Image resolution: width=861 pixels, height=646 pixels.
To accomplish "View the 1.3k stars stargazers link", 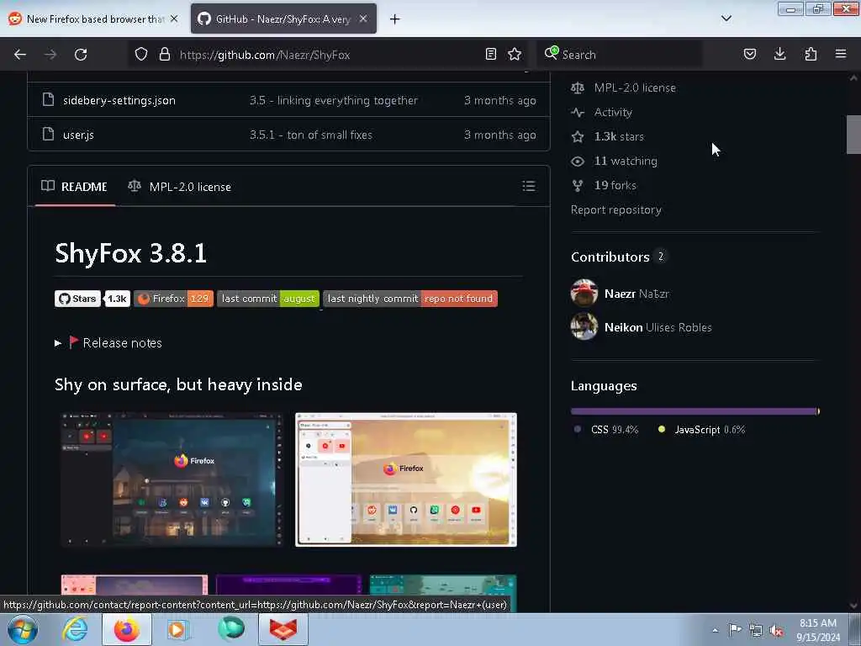I will pyautogui.click(x=619, y=136).
